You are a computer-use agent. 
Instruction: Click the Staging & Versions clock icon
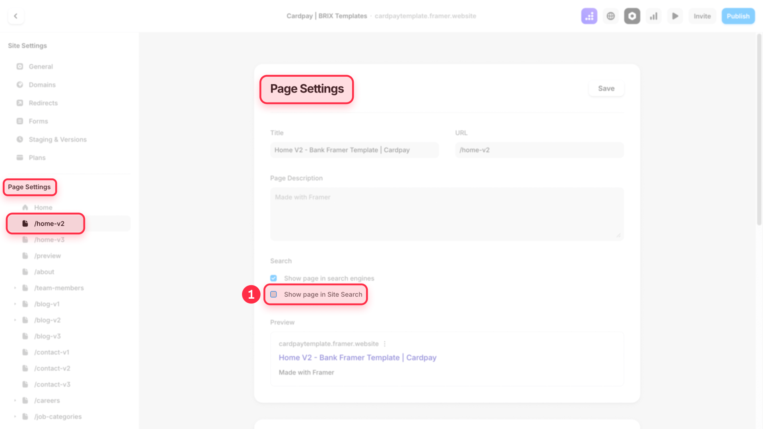click(20, 139)
